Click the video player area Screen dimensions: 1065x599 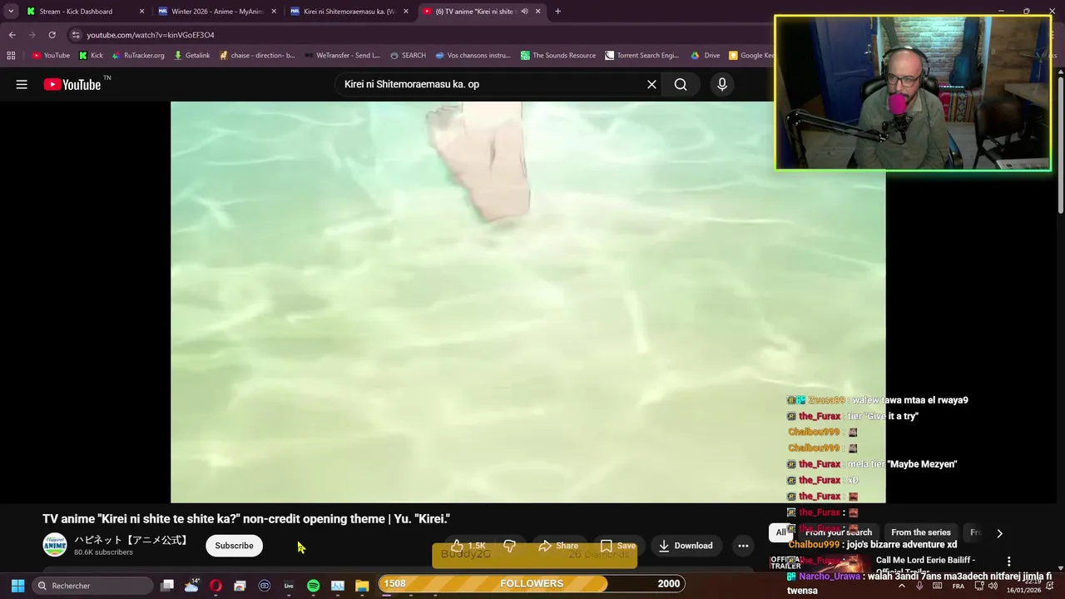[528, 302]
